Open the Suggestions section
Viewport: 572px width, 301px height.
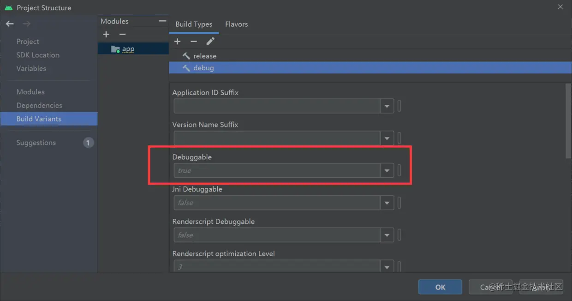pos(36,143)
